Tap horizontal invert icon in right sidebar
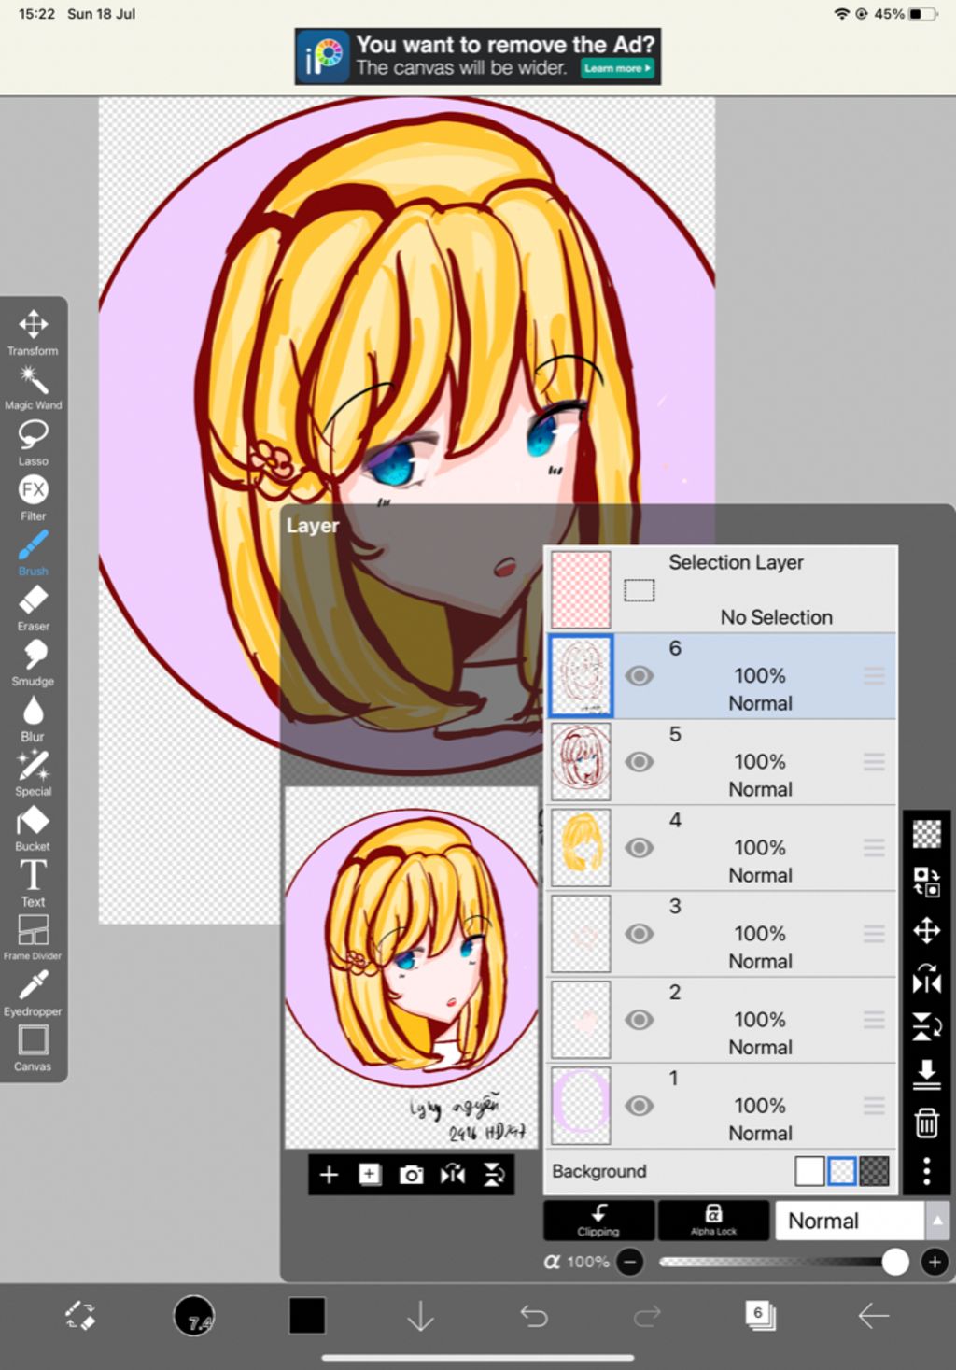956x1370 pixels. coord(926,979)
